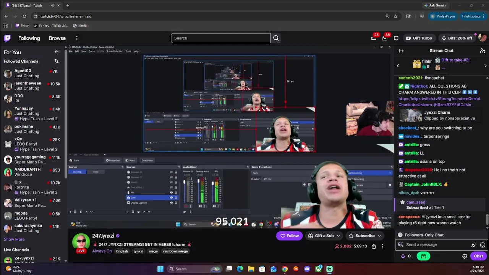Show previous gift leaderboard entry with left chevron

pos(398,66)
